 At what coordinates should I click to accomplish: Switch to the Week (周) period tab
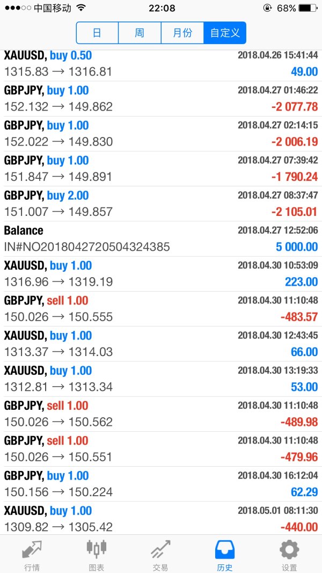point(140,33)
